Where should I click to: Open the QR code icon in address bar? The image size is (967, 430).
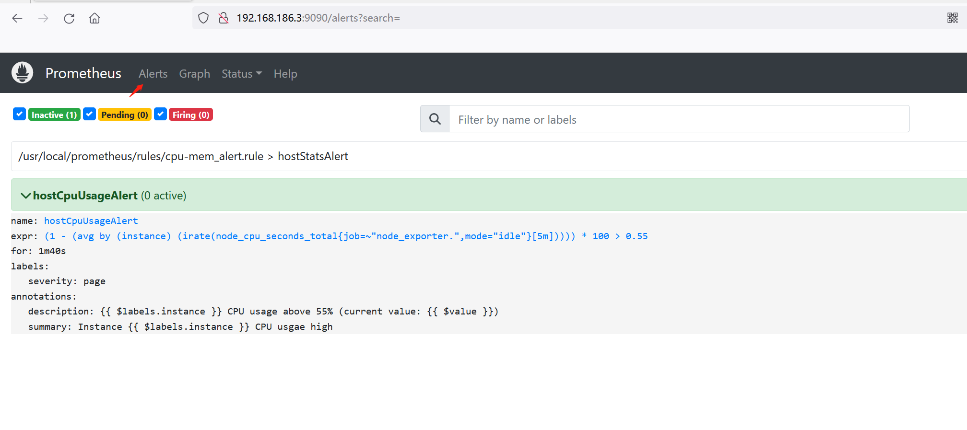click(952, 18)
